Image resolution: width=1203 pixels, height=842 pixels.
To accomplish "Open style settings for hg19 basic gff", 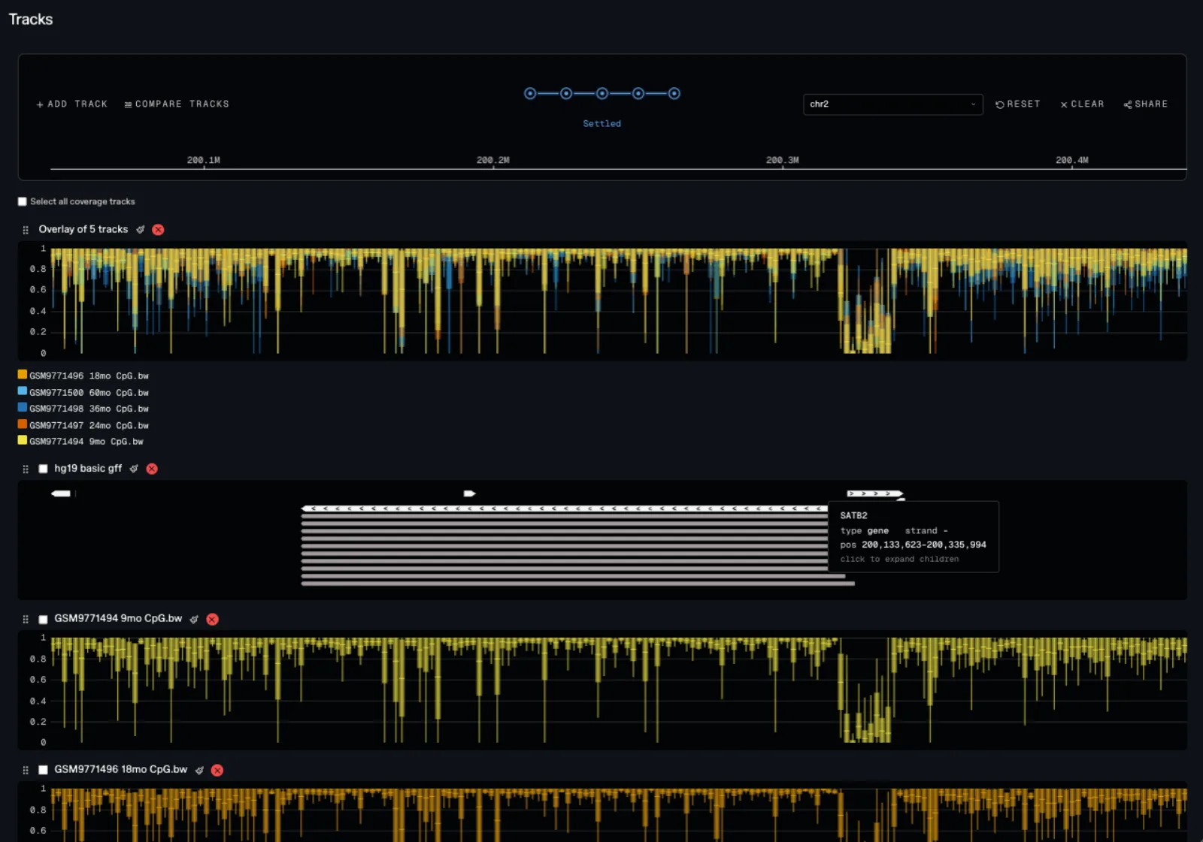I will pos(134,469).
